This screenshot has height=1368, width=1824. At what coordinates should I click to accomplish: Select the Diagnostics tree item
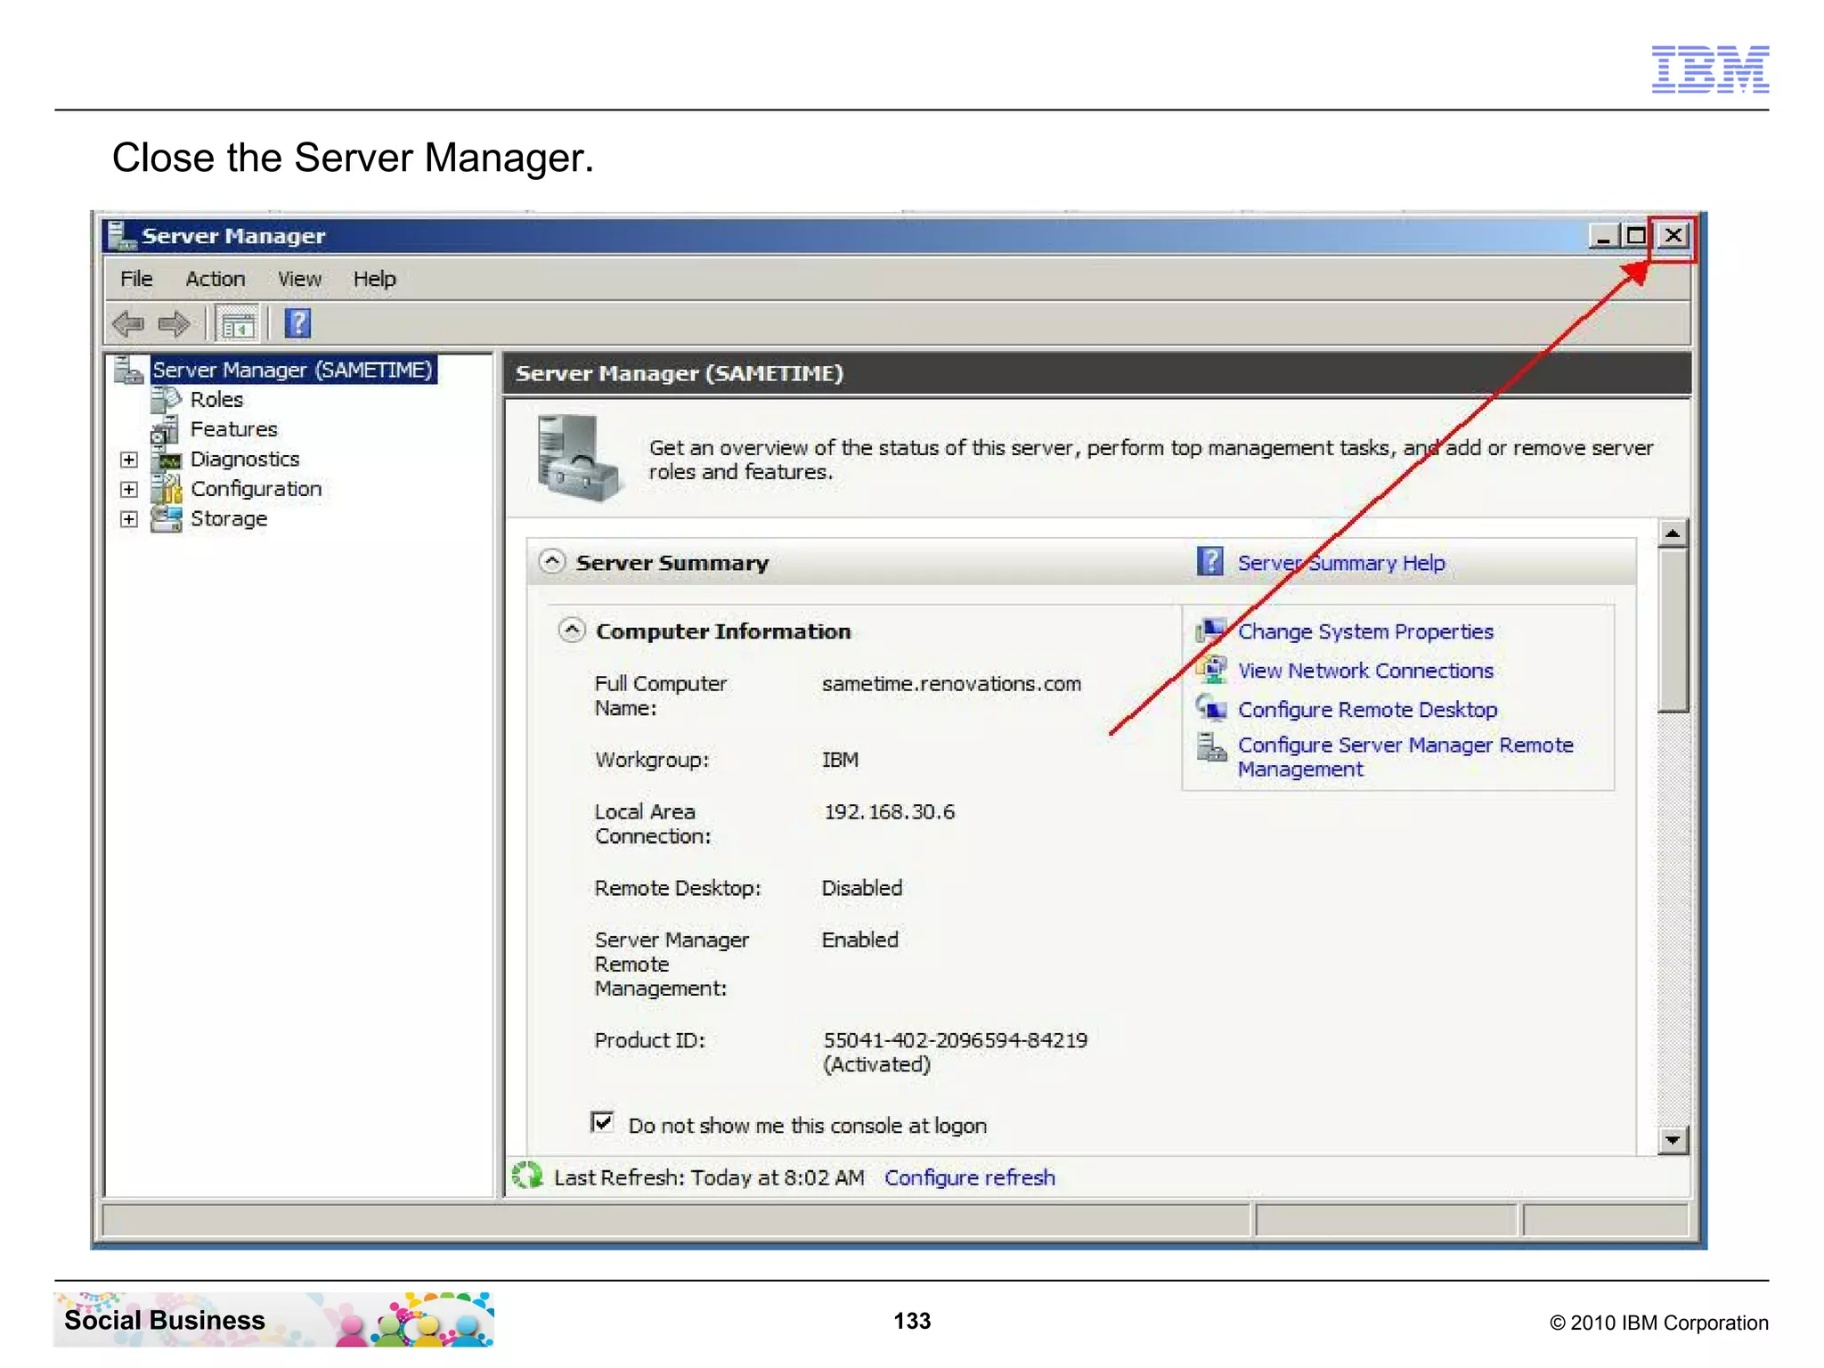pyautogui.click(x=245, y=460)
